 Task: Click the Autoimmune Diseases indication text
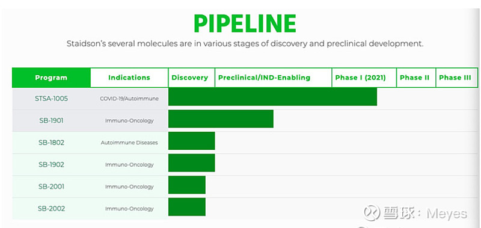tap(129, 143)
